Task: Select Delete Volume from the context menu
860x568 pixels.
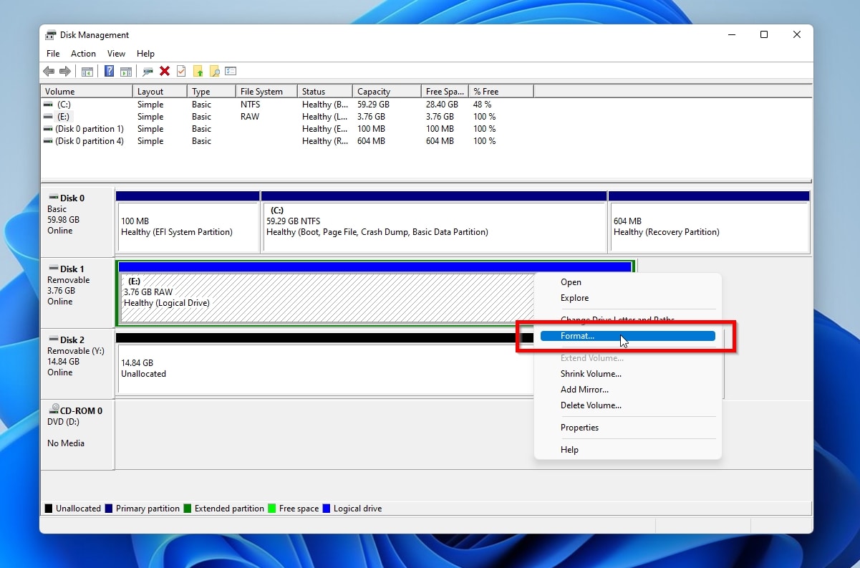Action: [591, 405]
